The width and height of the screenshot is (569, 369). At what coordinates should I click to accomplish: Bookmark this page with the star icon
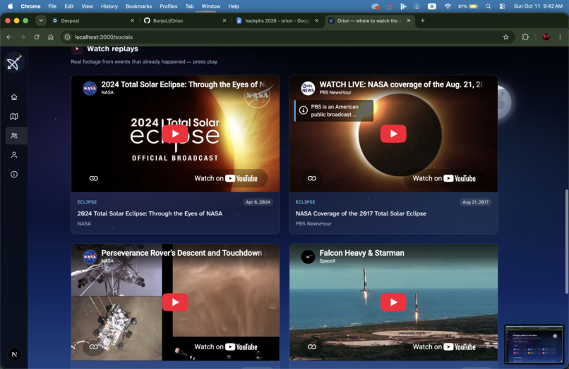505,37
